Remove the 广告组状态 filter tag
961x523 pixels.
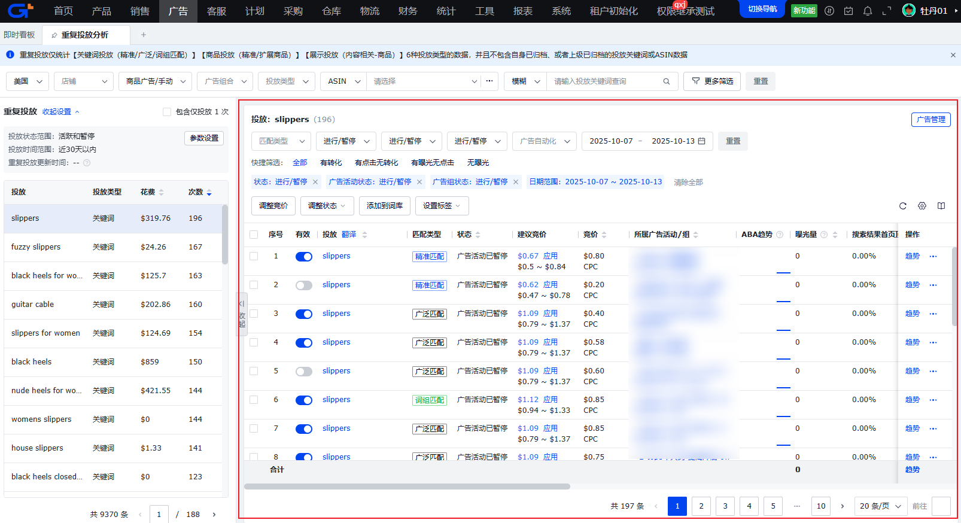[516, 182]
